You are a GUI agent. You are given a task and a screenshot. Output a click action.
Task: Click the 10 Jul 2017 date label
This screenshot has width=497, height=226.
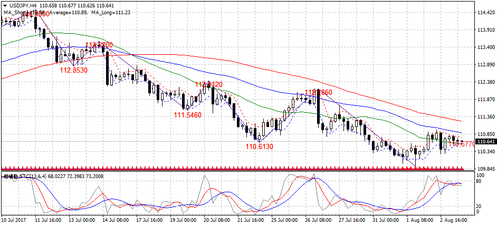15,219
